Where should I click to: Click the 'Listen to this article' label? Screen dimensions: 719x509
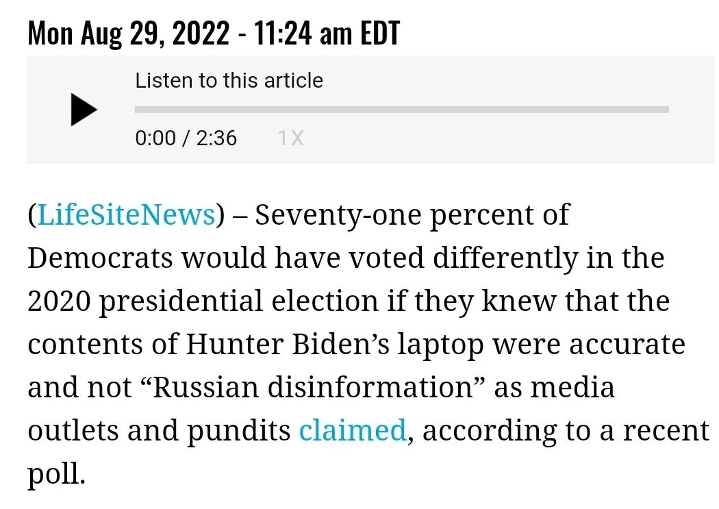[x=229, y=81]
